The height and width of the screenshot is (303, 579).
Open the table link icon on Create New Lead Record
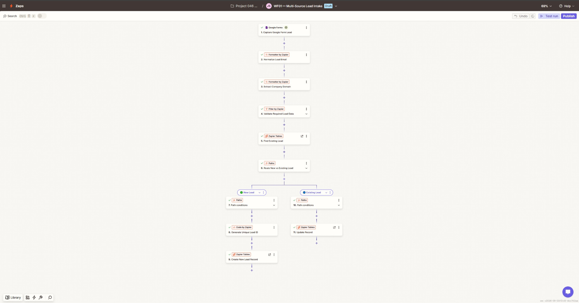point(270,255)
